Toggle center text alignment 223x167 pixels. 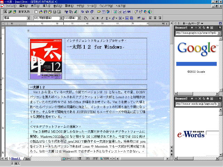155,18
